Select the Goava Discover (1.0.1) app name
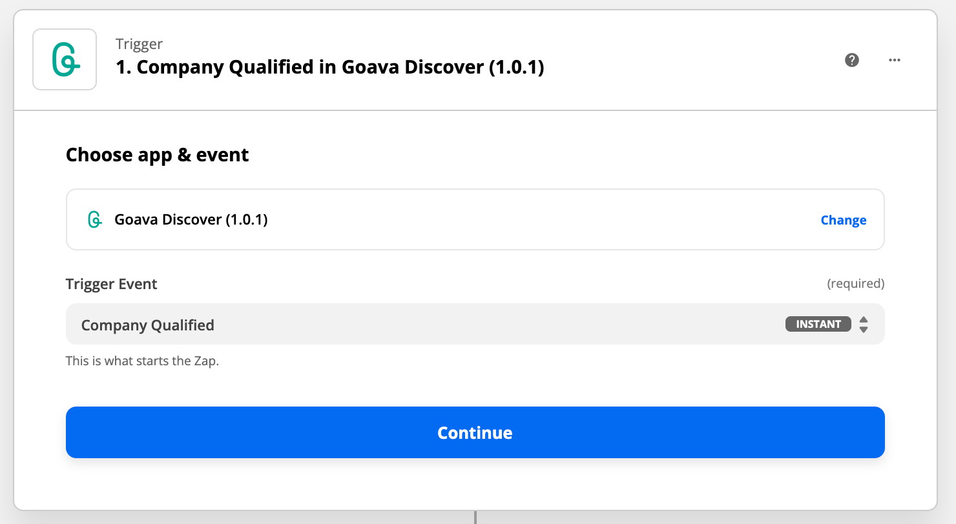 (191, 219)
